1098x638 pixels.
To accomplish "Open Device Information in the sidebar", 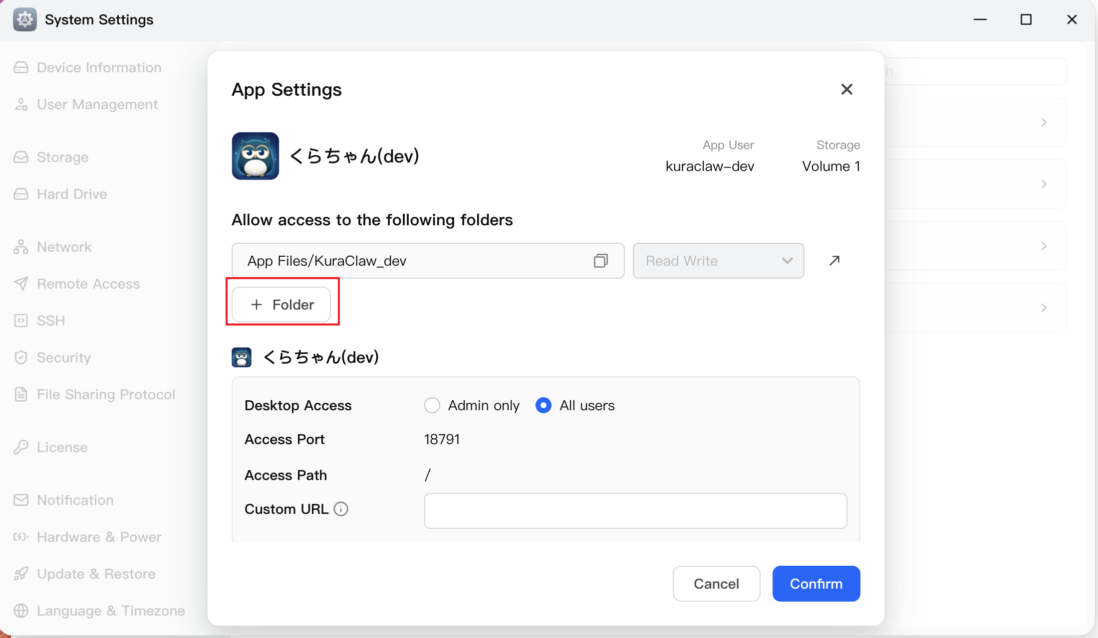I will [x=99, y=67].
